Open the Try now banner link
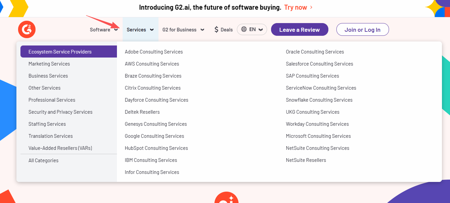450x203 pixels. click(x=296, y=7)
